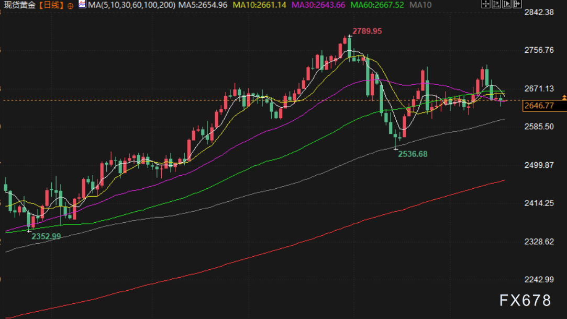This screenshot has width=567, height=319.
Task: Click the orange arrow marker above price tag
Action: (x=564, y=98)
